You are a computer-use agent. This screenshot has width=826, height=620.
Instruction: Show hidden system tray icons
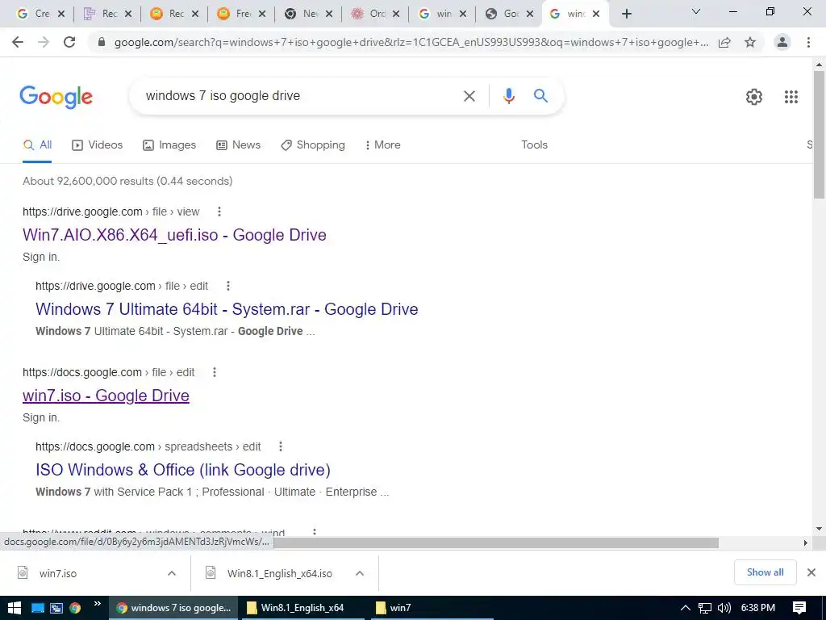click(x=685, y=608)
